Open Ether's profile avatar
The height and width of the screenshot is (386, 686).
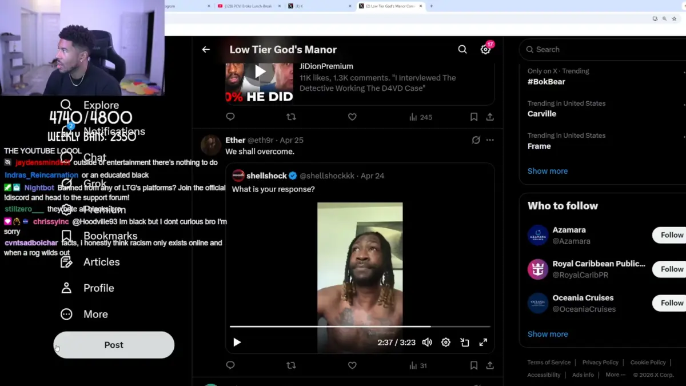[x=211, y=145]
